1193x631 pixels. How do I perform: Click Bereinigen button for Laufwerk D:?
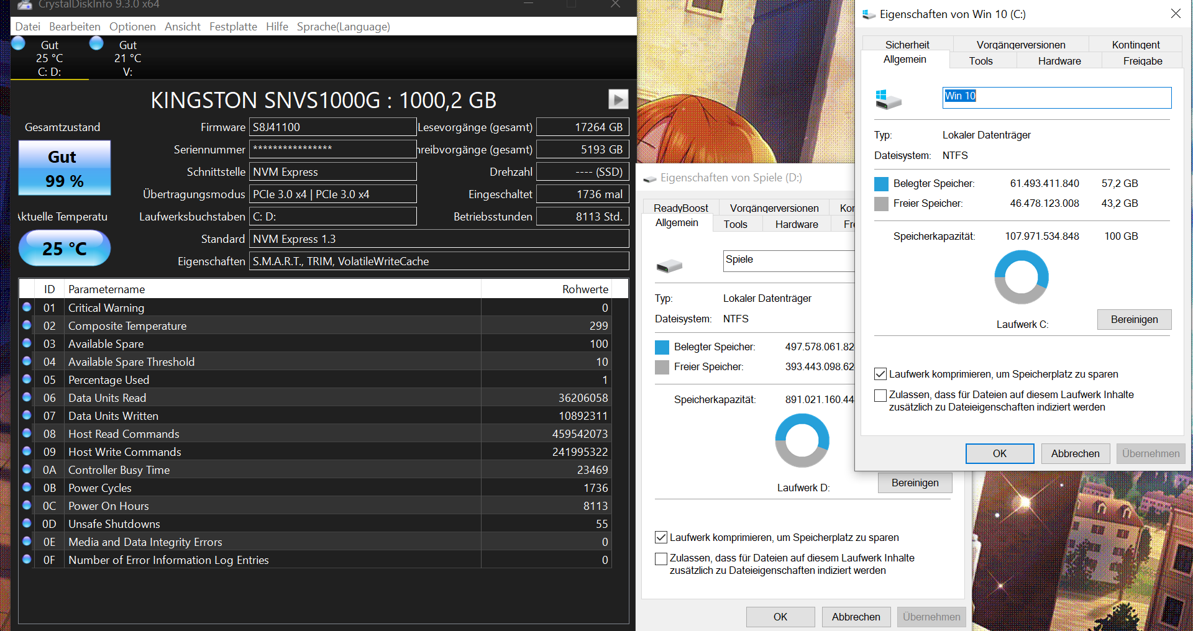pyautogui.click(x=915, y=483)
